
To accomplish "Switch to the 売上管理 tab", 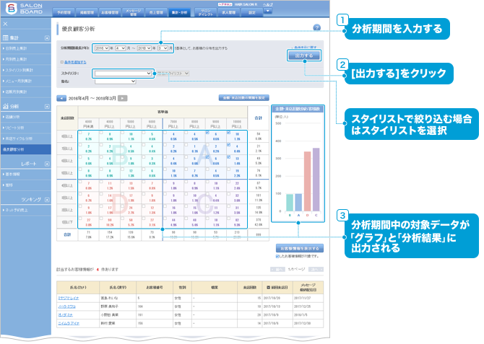I will point(156,12).
